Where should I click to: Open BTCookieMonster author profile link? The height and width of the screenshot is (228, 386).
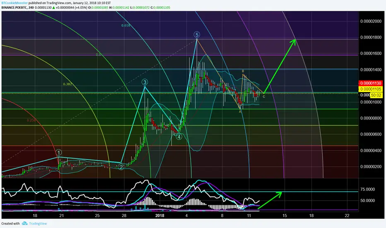tap(14, 3)
